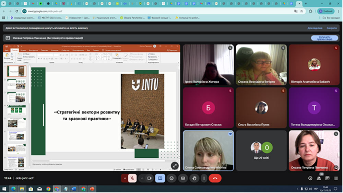Screen dimensions: 343x193
Task: Open the three-dot more options menu
Action: click(204, 178)
